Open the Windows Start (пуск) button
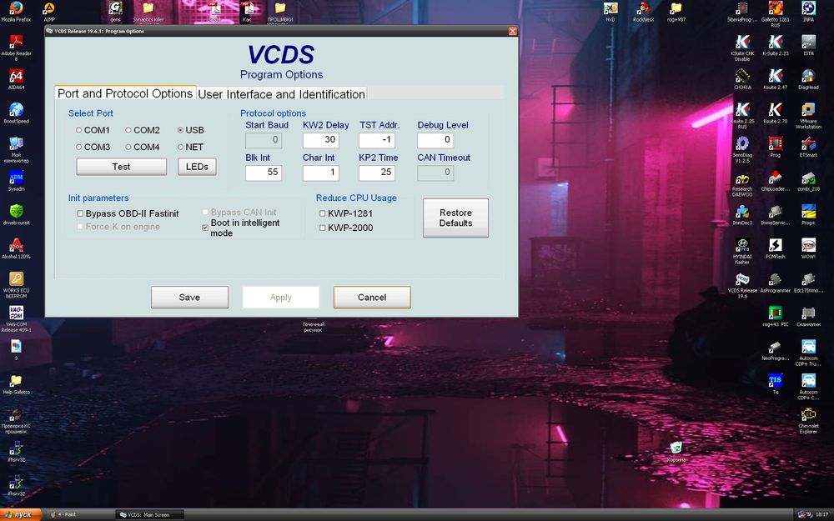 (x=20, y=514)
